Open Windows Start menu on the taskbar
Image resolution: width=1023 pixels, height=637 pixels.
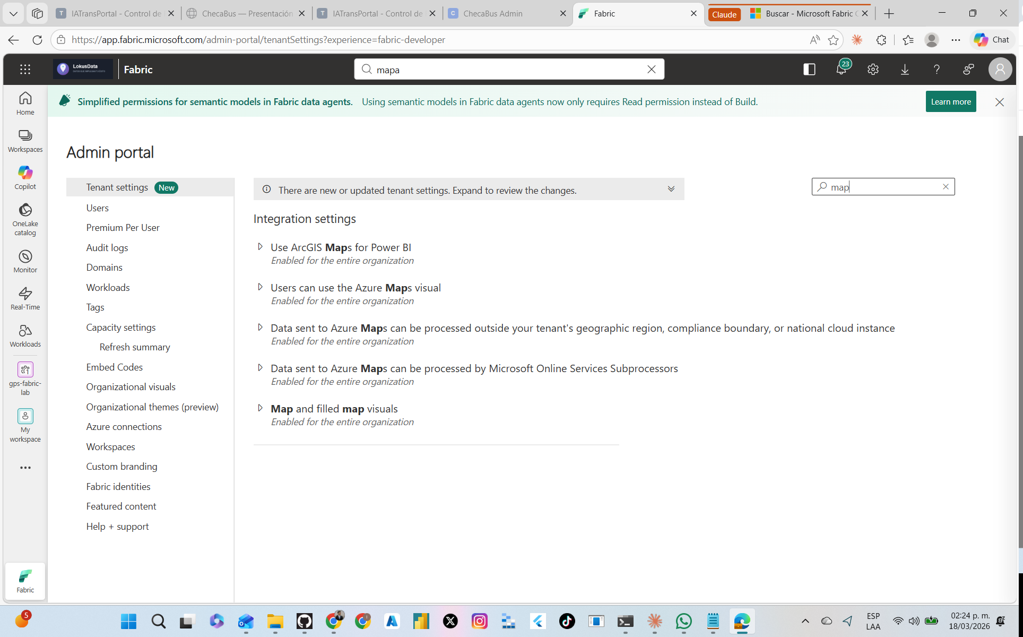(128, 621)
